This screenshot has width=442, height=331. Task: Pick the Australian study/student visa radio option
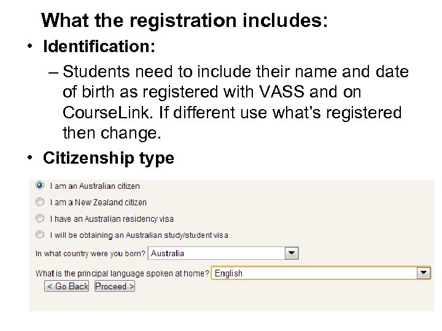click(x=40, y=234)
